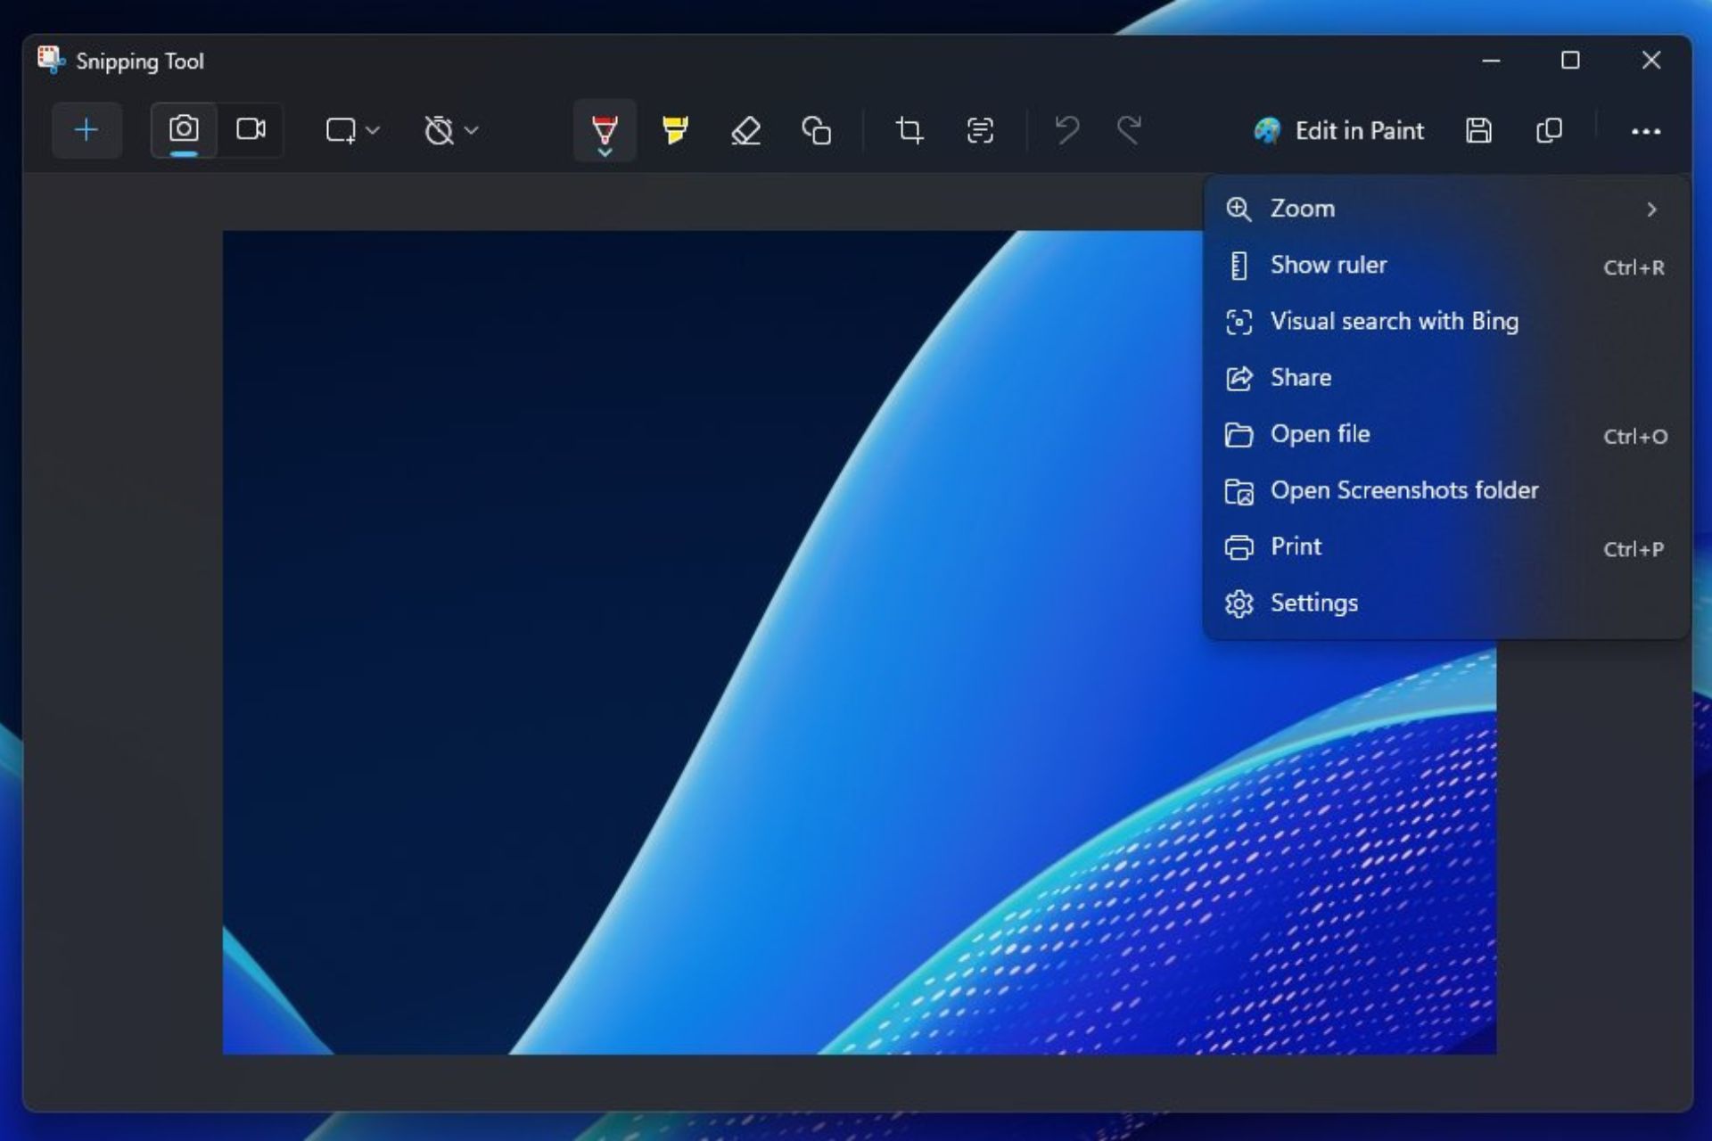This screenshot has height=1141, width=1712.
Task: Select the red highlighter tool
Action: pos(603,130)
